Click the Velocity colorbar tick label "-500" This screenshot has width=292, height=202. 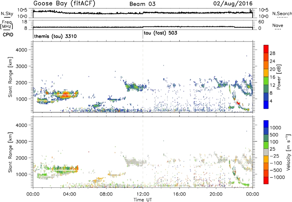click(276, 170)
